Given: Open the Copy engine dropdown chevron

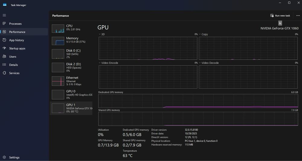Looking at the screenshot, I should (x=200, y=34).
